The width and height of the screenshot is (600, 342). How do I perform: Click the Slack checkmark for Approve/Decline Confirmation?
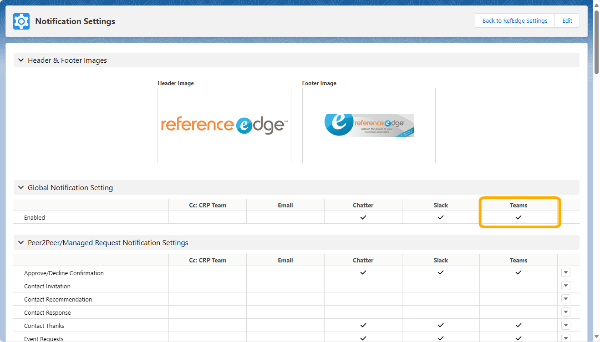pyautogui.click(x=440, y=273)
